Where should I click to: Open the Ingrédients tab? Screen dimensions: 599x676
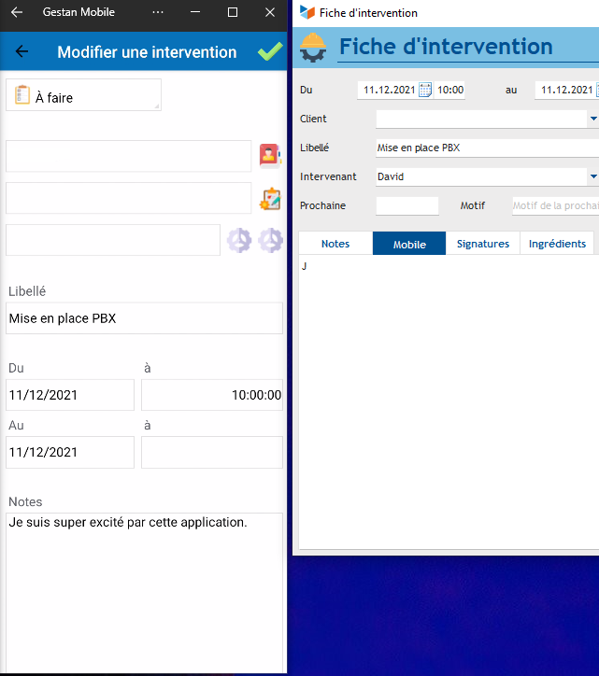pyautogui.click(x=557, y=244)
